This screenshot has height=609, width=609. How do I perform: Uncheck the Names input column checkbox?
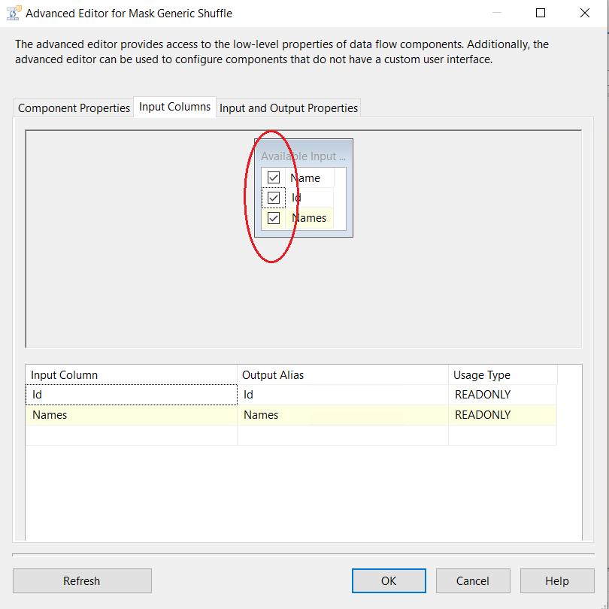(x=274, y=218)
